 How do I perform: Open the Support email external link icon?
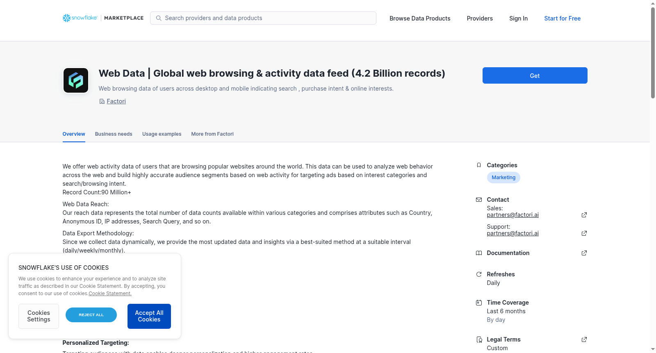coord(584,233)
